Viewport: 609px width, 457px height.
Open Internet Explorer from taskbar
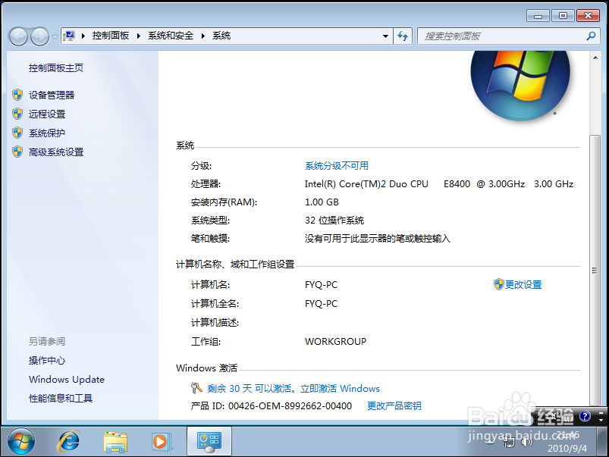(x=69, y=442)
